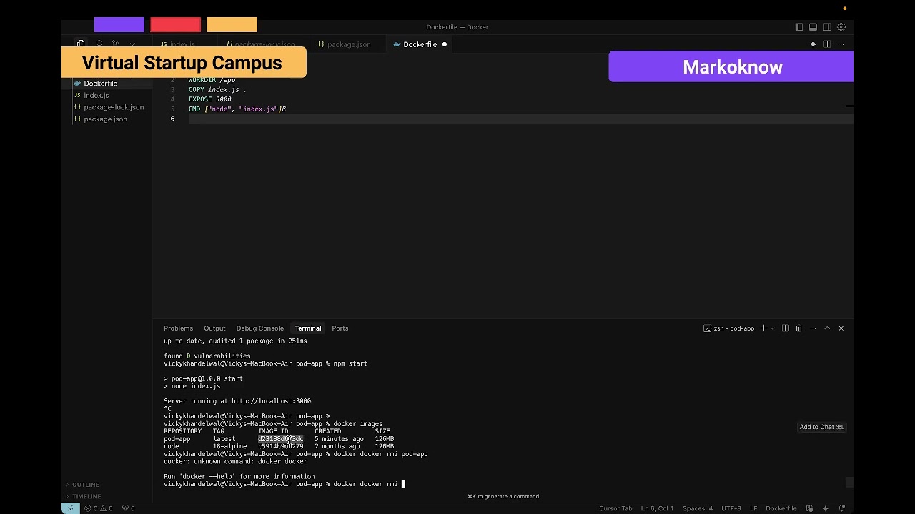Click Ln 6, Col 1 in the status bar

pyautogui.click(x=657, y=508)
